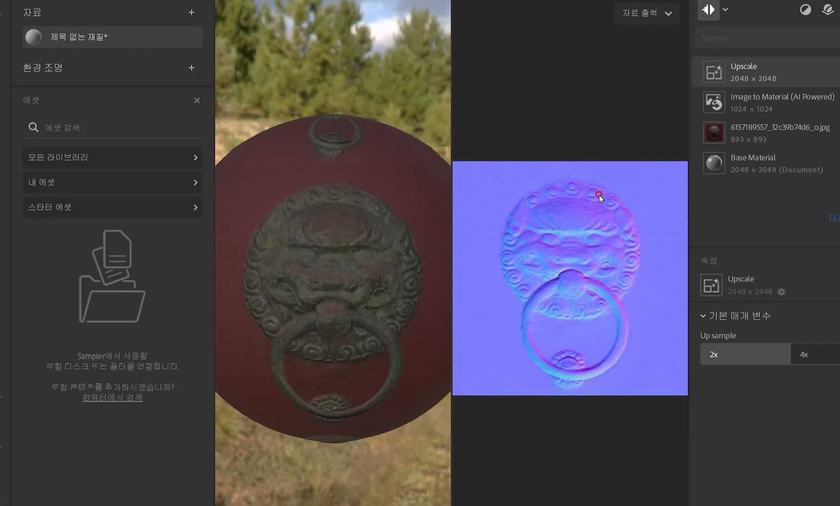Open the 스타터 에셋 category
Viewport: 840px width, 506px height.
coord(112,207)
